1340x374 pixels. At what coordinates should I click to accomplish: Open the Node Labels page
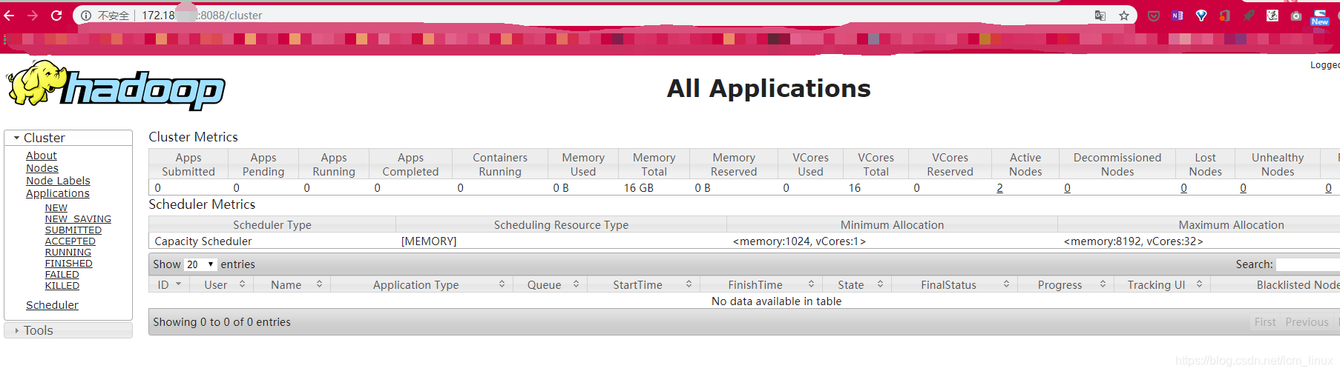point(58,181)
